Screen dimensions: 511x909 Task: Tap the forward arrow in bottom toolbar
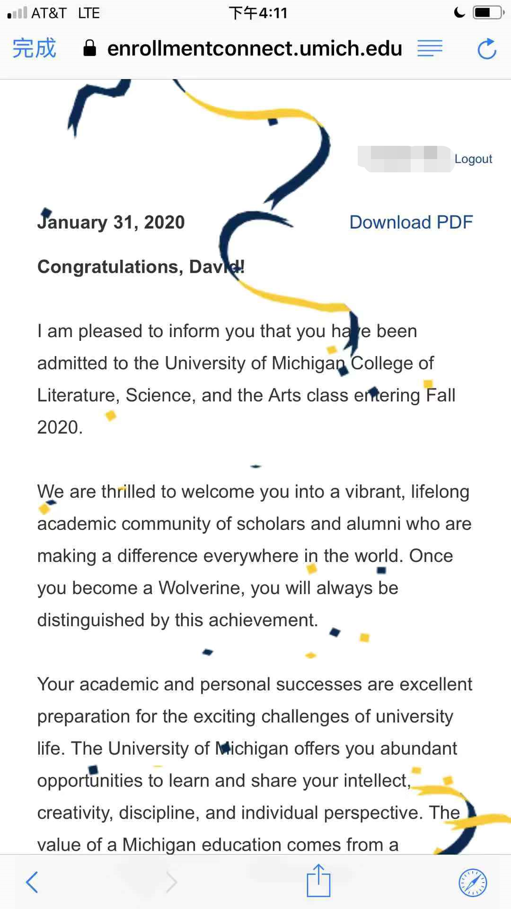[x=172, y=882]
